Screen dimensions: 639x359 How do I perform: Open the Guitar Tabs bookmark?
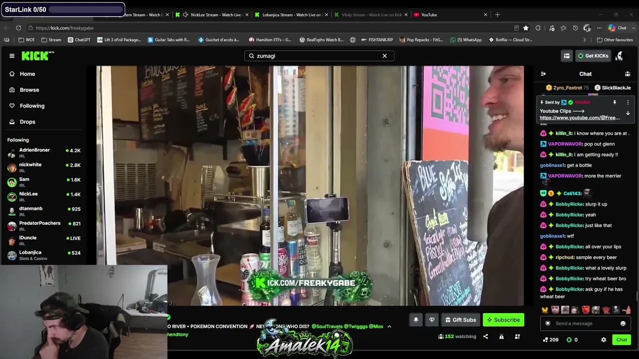[169, 40]
